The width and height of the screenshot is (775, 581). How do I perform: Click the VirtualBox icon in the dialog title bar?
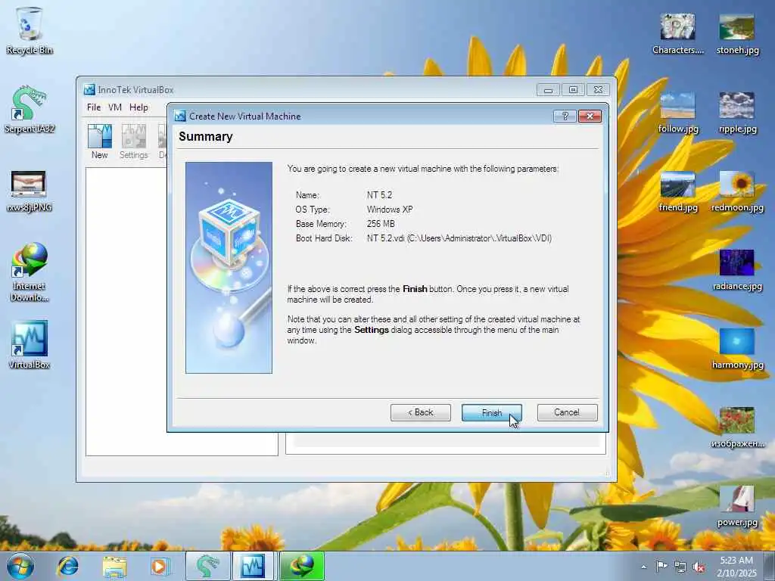(180, 116)
